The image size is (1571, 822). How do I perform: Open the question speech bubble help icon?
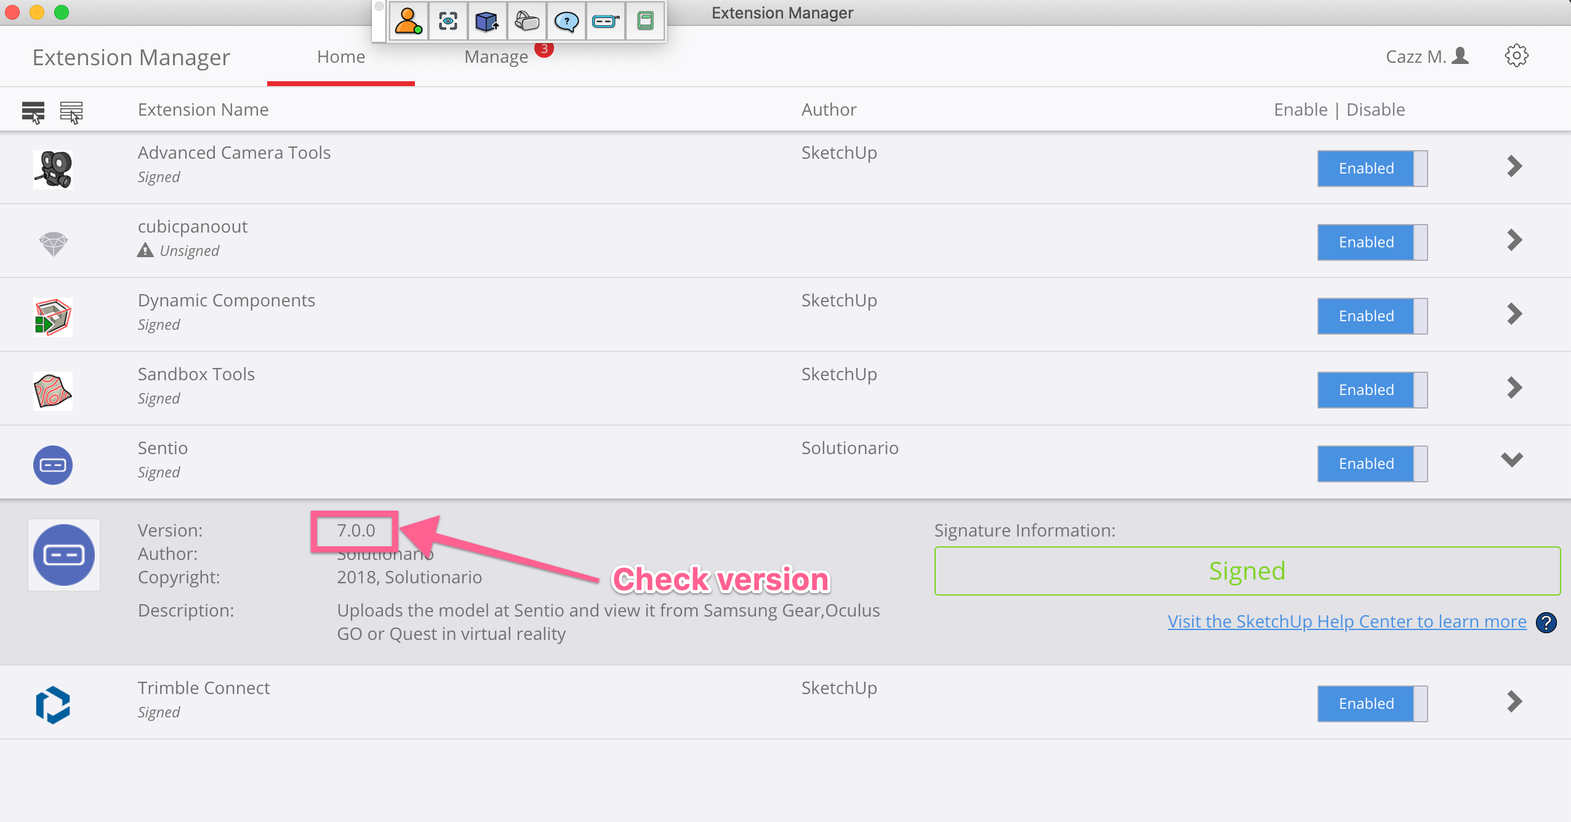(x=566, y=22)
